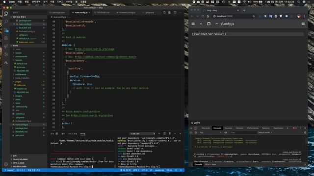314x176 pixels.
Task: Click the window icon in Vuetify toolbar
Action: pyautogui.click(x=209, y=24)
